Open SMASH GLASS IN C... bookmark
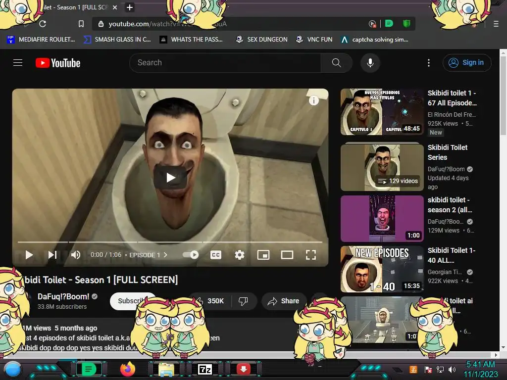This screenshot has height=380, width=507. pos(117,40)
